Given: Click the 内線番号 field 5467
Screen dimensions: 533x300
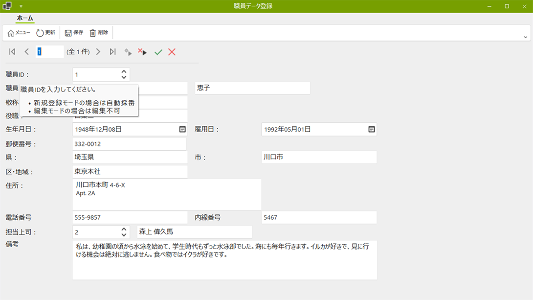Looking at the screenshot, I should [319, 217].
